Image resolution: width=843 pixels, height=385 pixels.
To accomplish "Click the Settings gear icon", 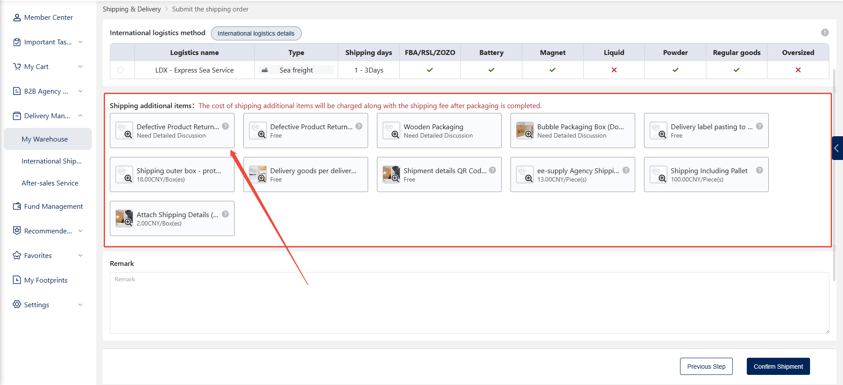I will pos(17,305).
